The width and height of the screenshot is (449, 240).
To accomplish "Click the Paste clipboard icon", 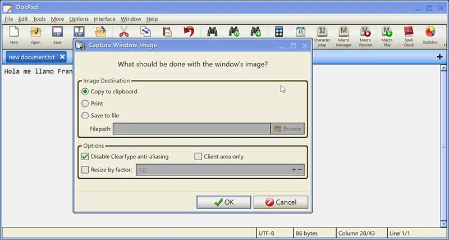I will 167,31.
